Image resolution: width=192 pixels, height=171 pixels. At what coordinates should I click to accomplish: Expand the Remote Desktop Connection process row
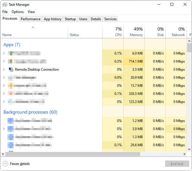point(4,69)
